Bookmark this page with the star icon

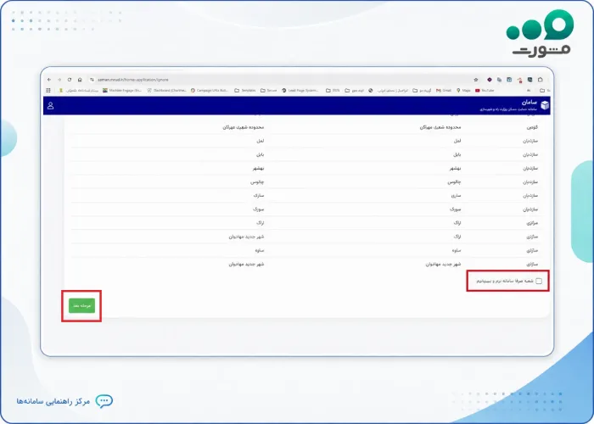[476, 80]
